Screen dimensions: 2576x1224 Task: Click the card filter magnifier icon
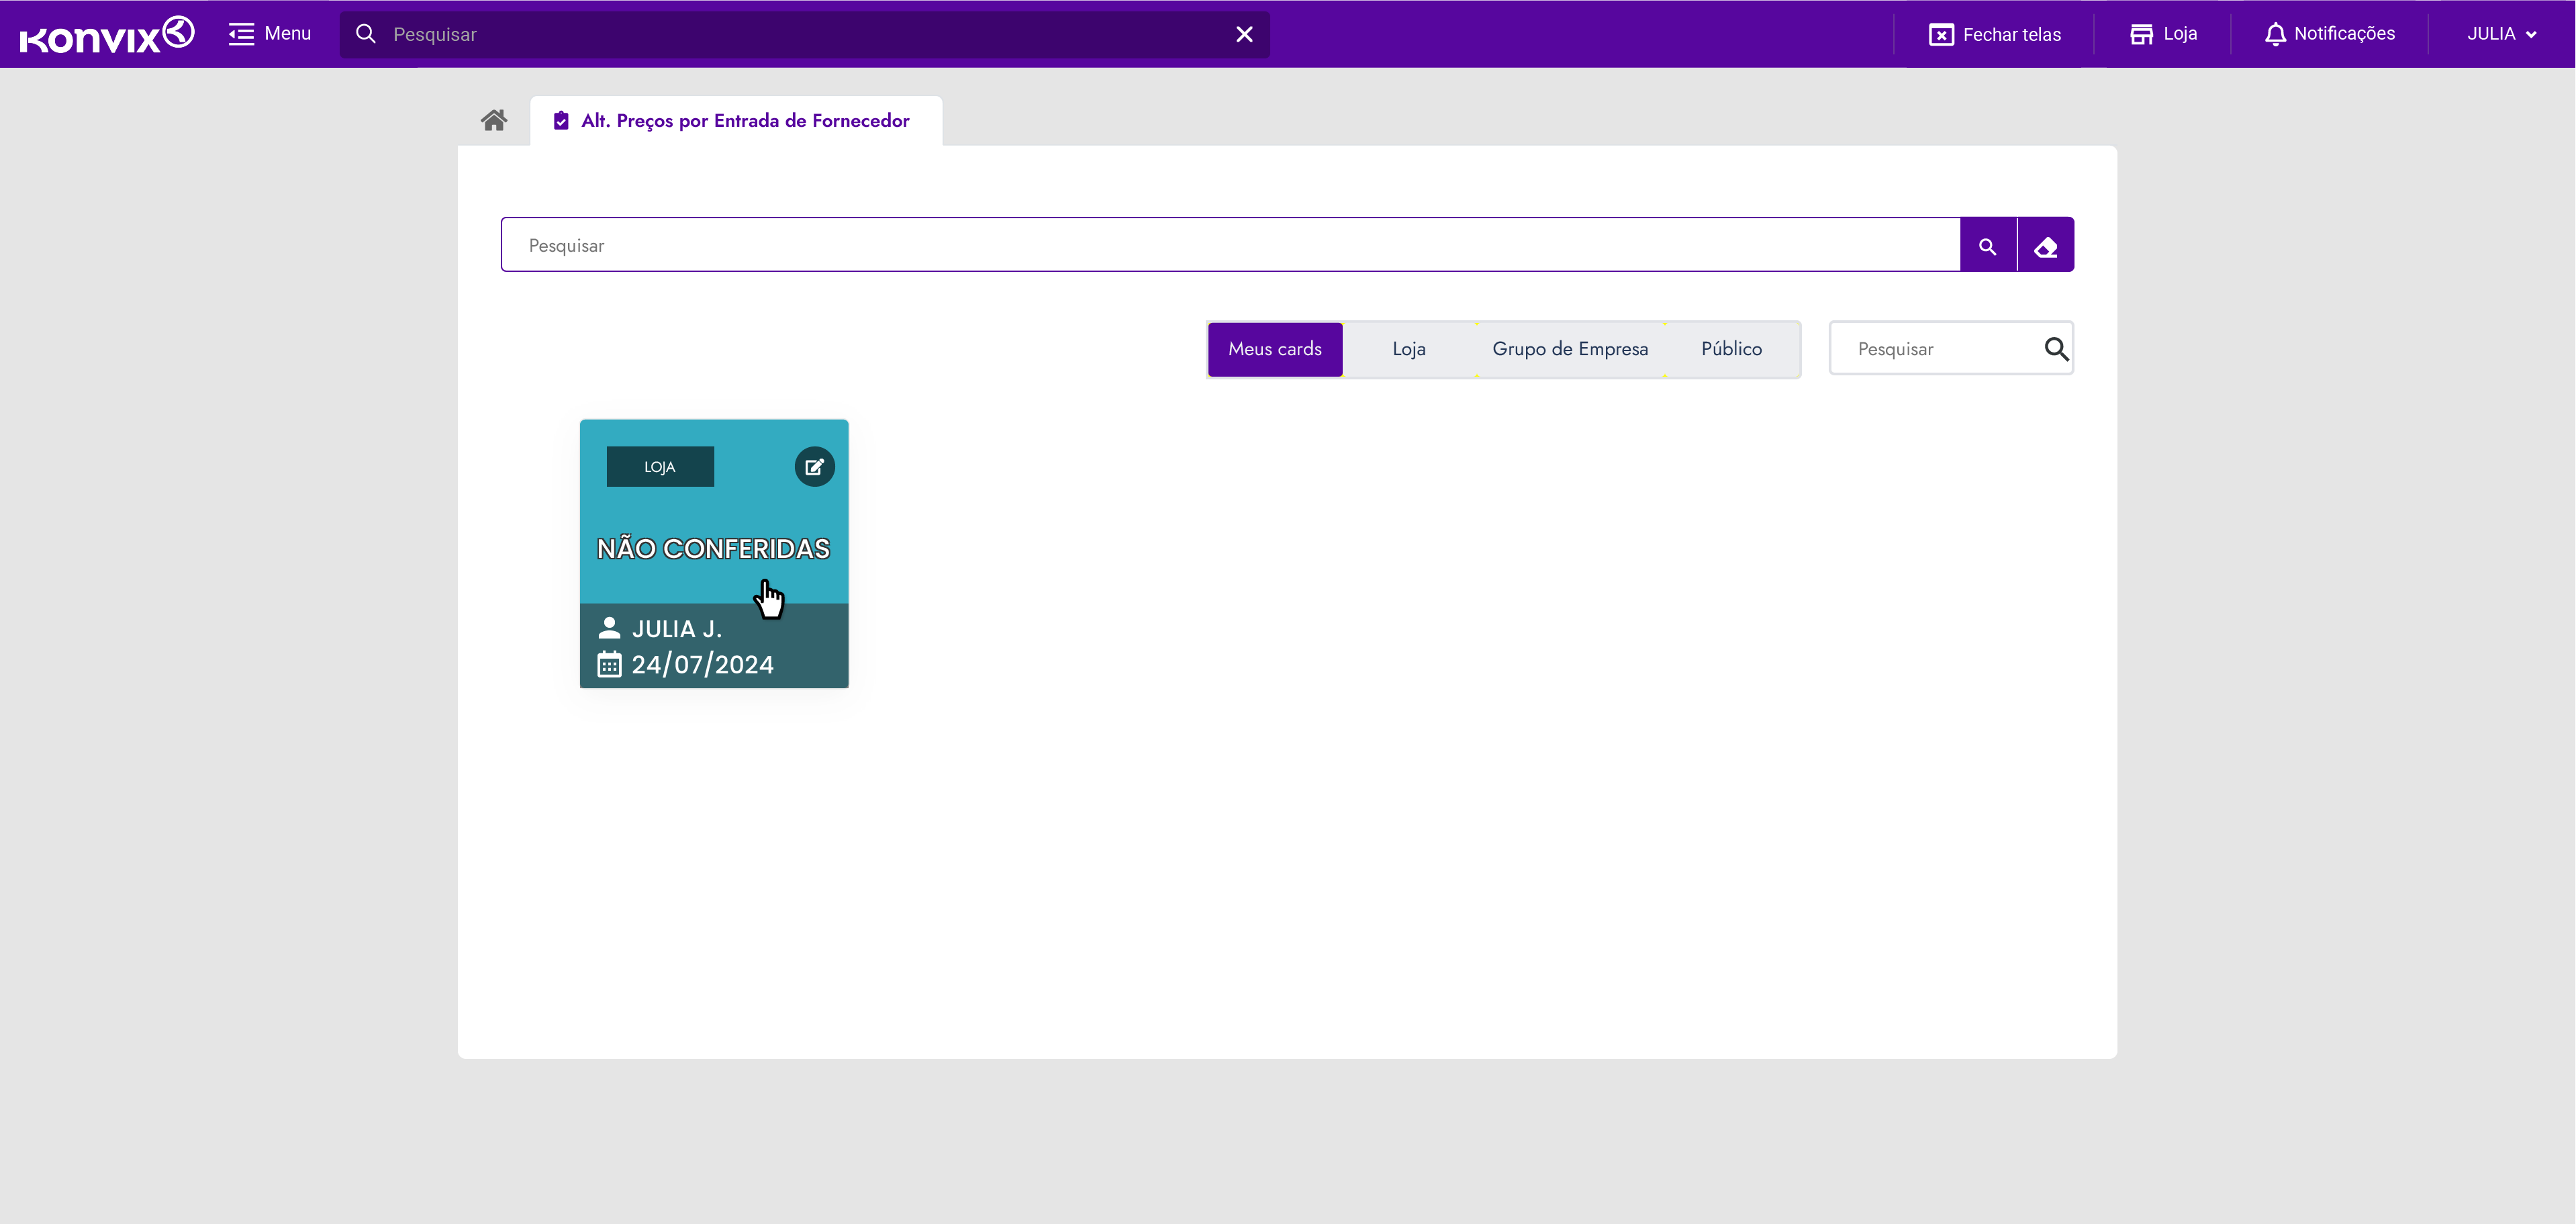(x=2056, y=349)
